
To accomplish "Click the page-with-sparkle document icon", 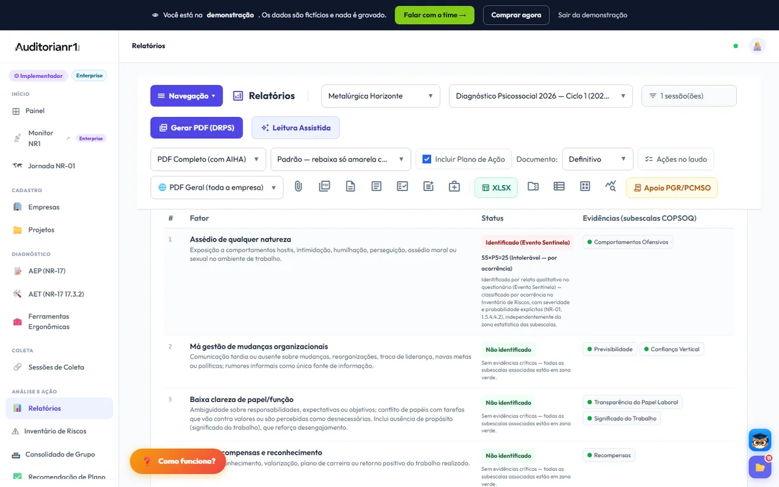I will [428, 187].
